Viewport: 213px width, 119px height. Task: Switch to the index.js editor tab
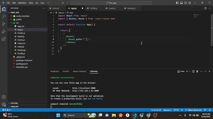point(56,8)
